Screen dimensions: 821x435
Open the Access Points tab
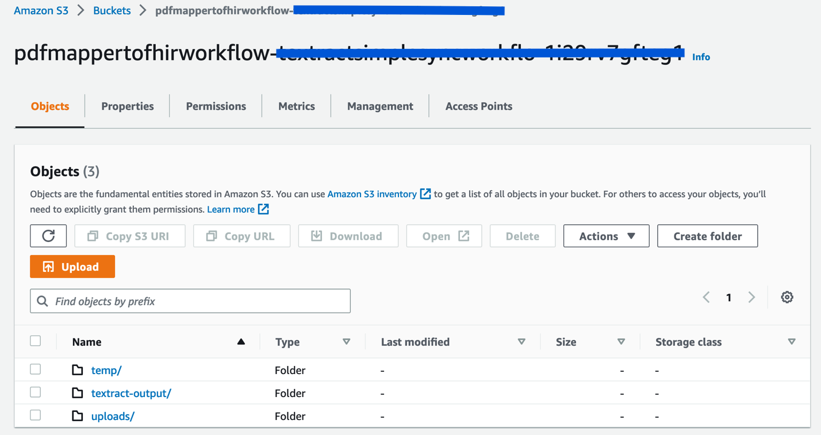[x=479, y=106]
